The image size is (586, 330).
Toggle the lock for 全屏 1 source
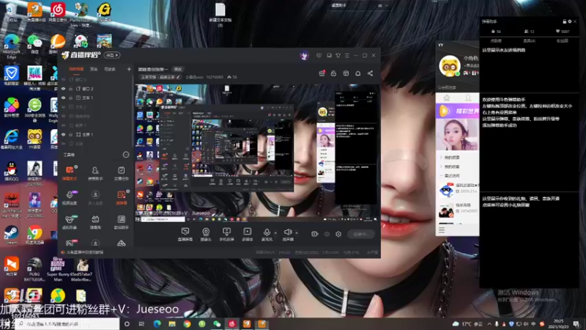[x=70, y=134]
